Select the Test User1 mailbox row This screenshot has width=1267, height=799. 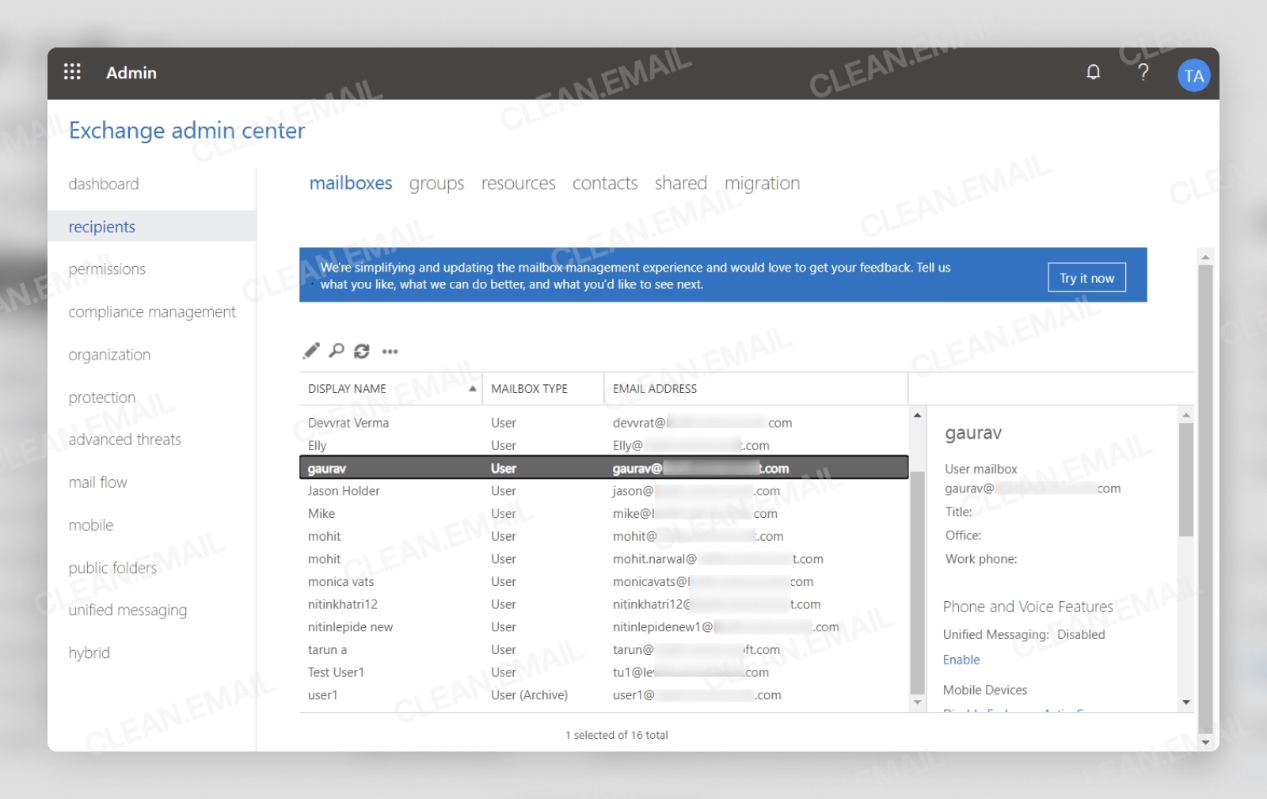(x=603, y=672)
